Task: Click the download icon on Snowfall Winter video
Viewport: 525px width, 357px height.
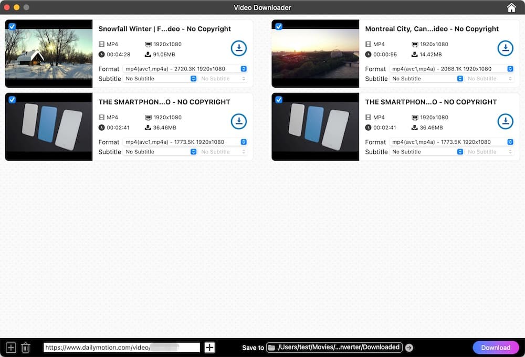Action: [239, 48]
